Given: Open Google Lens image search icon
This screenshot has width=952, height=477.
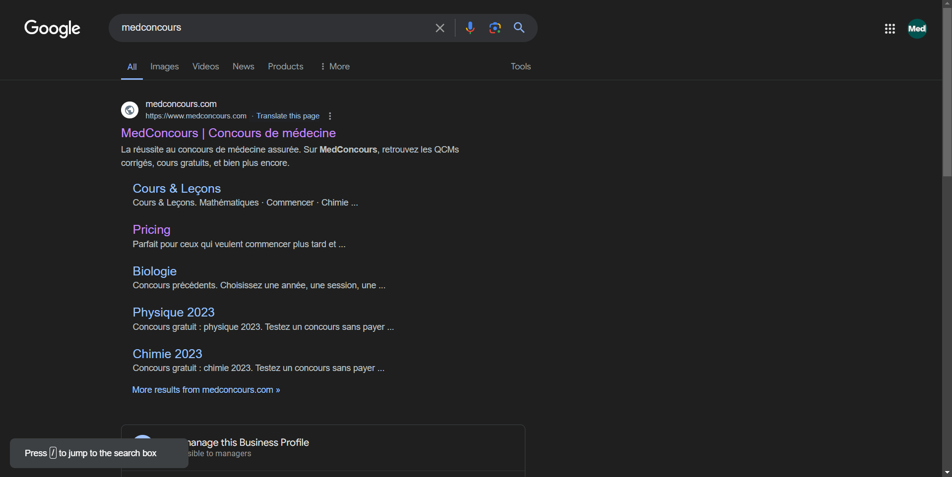Looking at the screenshot, I should coord(495,28).
